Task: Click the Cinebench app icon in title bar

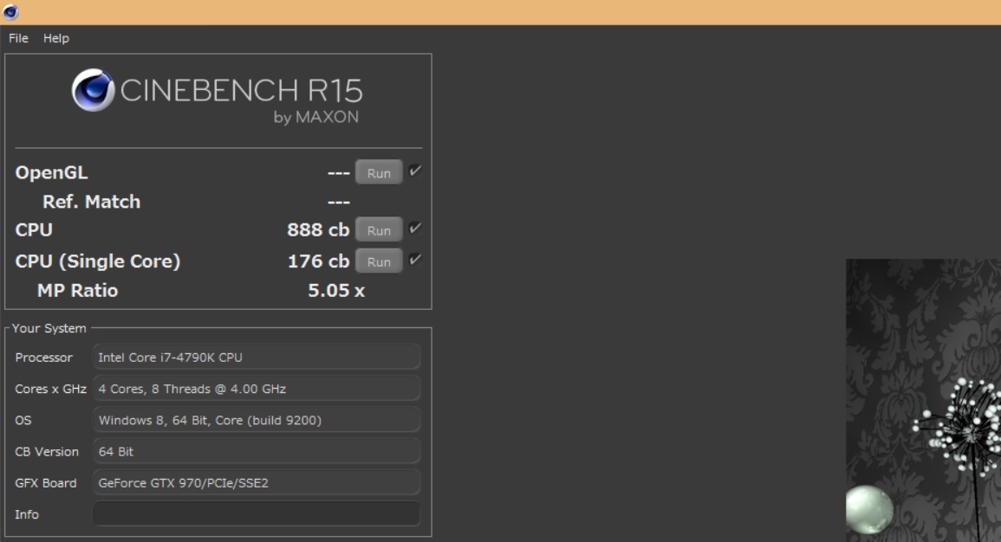Action: (10, 12)
